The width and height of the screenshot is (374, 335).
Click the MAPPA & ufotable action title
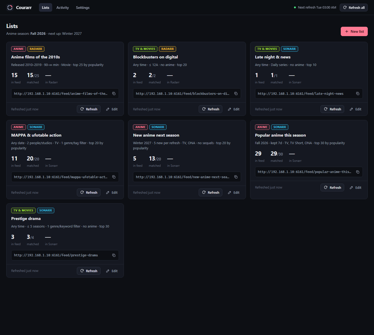point(36,135)
